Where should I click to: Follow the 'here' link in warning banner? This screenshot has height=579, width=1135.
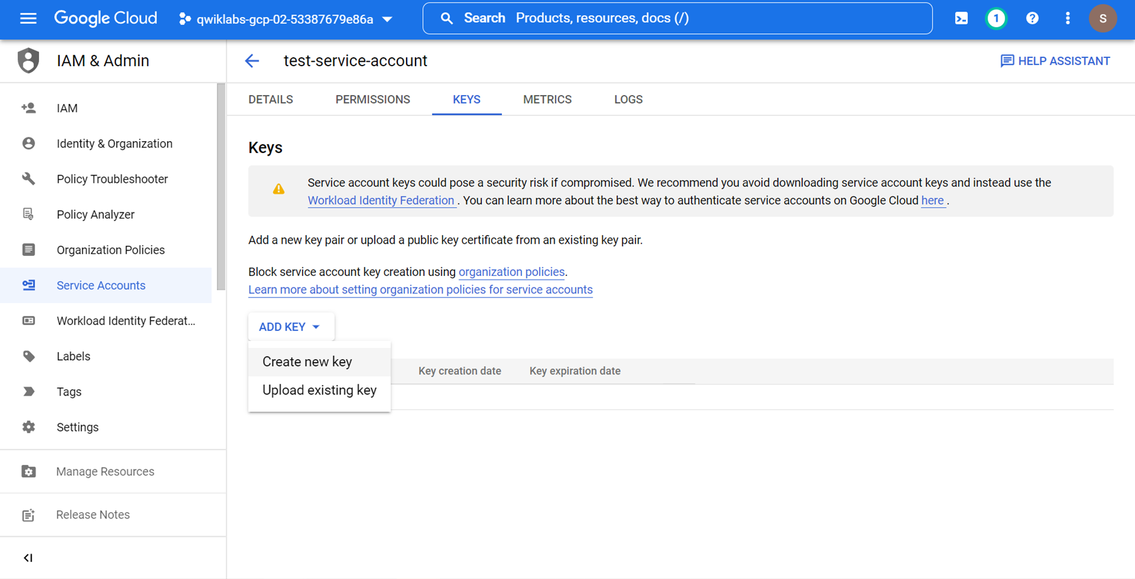tap(933, 200)
